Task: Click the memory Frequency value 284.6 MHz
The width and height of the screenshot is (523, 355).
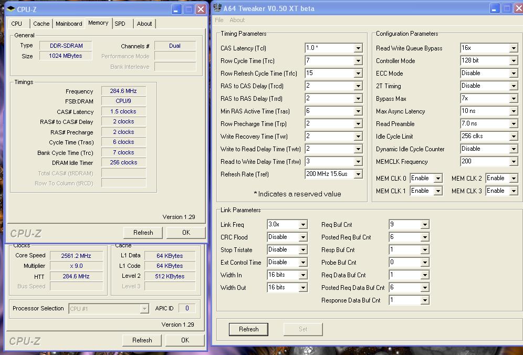Action: tap(123, 91)
